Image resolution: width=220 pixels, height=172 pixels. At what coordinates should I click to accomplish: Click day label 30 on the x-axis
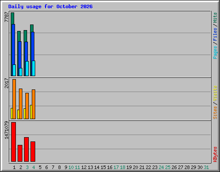click(x=200, y=167)
